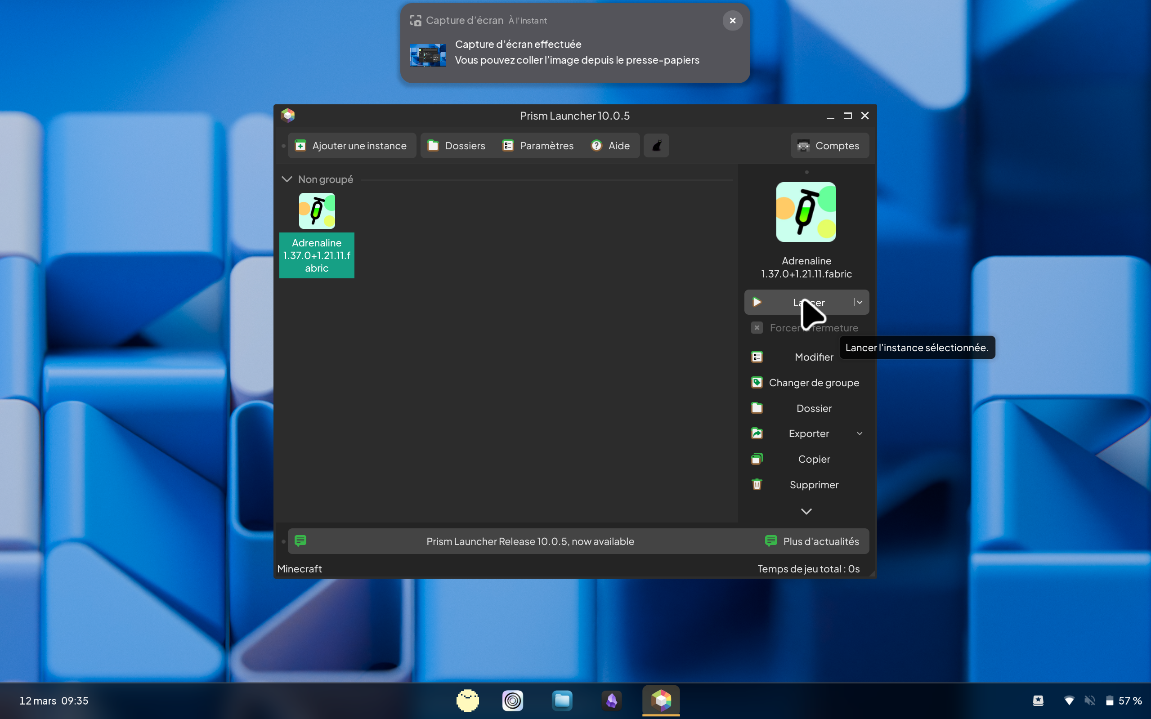Click the Temps de jeu total status text
The image size is (1151, 719).
tap(808, 569)
